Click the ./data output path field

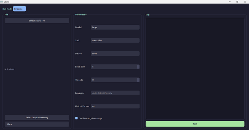pos(37,124)
